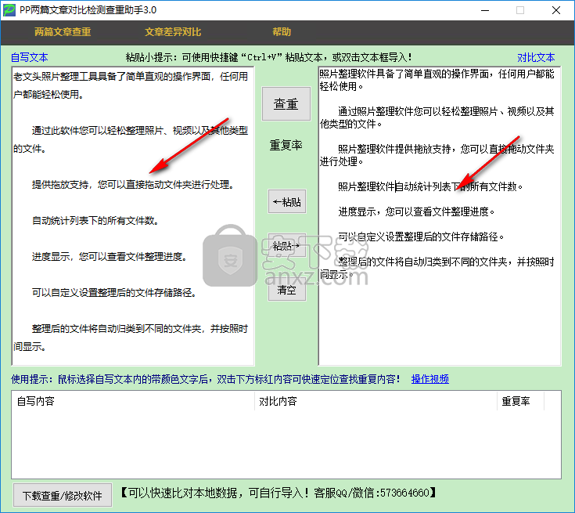Click the 自写文本 label
575x513 pixels.
pos(30,57)
